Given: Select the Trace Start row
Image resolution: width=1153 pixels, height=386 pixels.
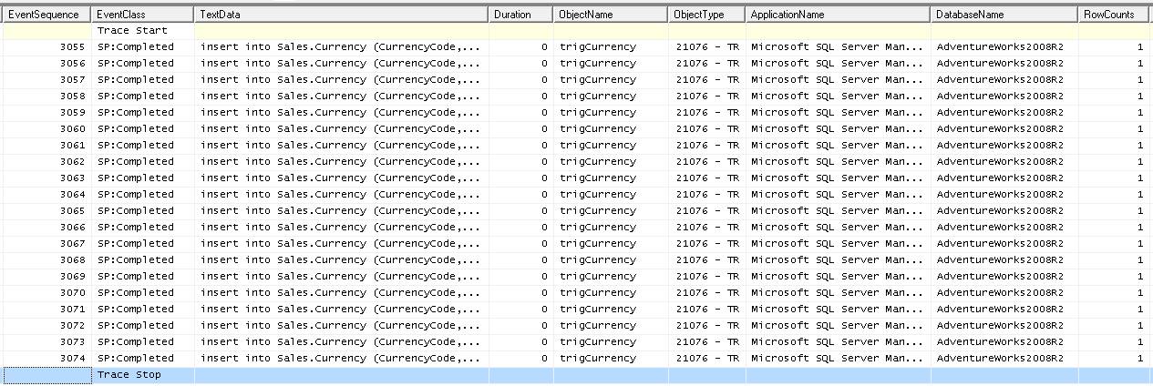Looking at the screenshot, I should coord(576,31).
